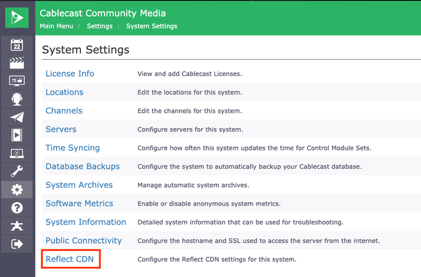
Task: Open Public Connectivity settings
Action: pos(84,240)
